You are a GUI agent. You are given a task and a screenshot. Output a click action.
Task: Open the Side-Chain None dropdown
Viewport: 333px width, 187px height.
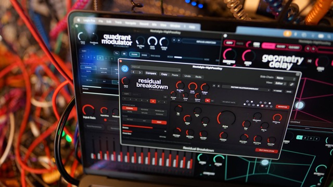coord(285,78)
